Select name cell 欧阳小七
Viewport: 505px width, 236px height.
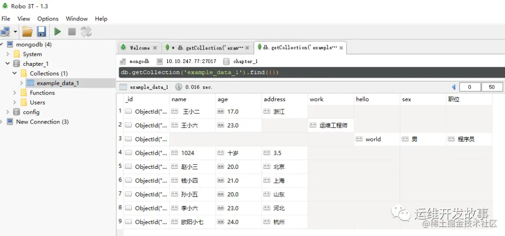(193, 222)
